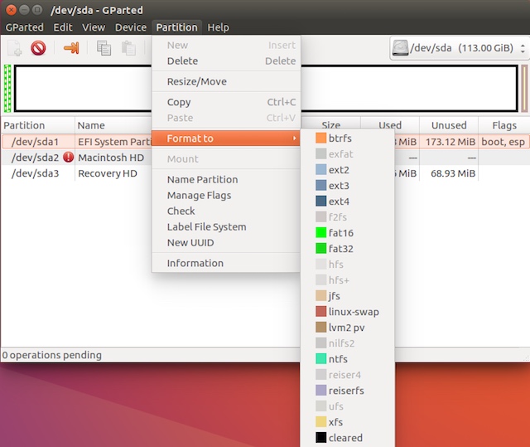Image resolution: width=530 pixels, height=447 pixels.
Task: Choose xfs format option
Action: (x=347, y=422)
